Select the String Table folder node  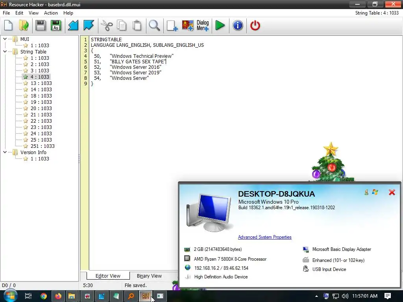click(33, 52)
